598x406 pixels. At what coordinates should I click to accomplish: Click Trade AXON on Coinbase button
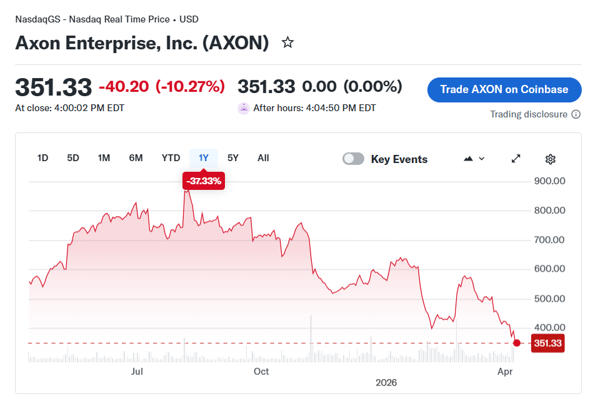coord(504,89)
